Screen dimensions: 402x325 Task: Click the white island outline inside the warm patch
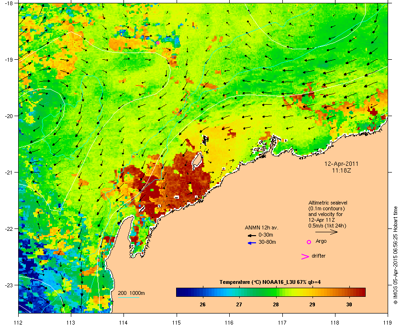click(197, 161)
